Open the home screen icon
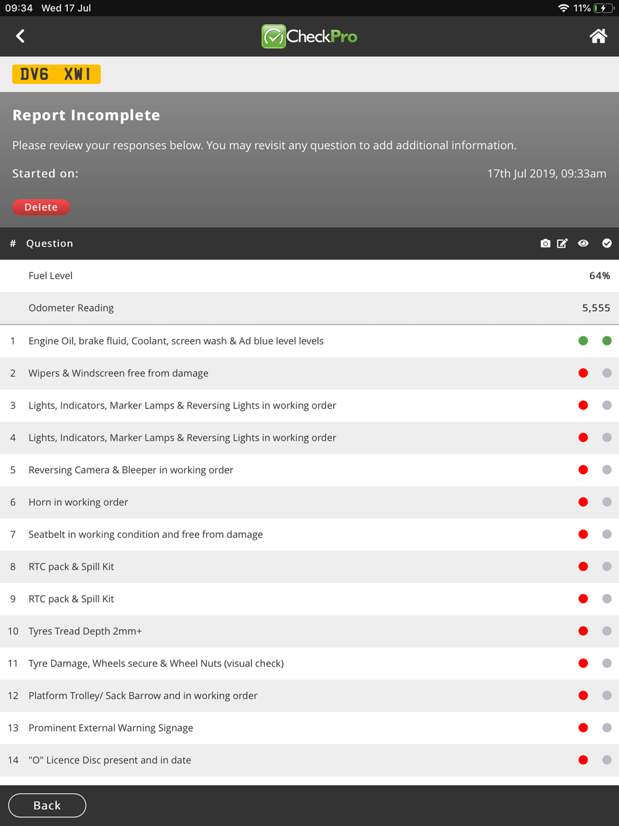The image size is (619, 826). point(598,36)
